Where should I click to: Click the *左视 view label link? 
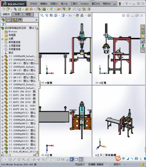[x=103, y=83]
